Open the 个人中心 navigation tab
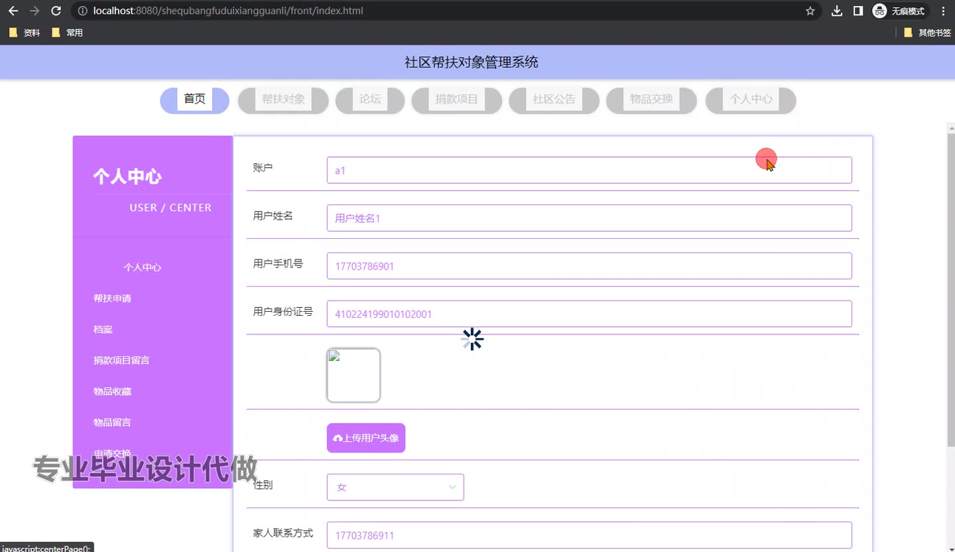Viewport: 955px width, 552px height. pos(751,100)
